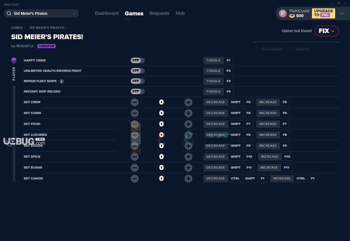The height and width of the screenshot is (241, 350).
Task: Click the Set Canon INCREASE CTRL F1 hotkey
Action: point(294,179)
